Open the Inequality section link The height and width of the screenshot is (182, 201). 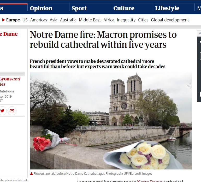126,20
